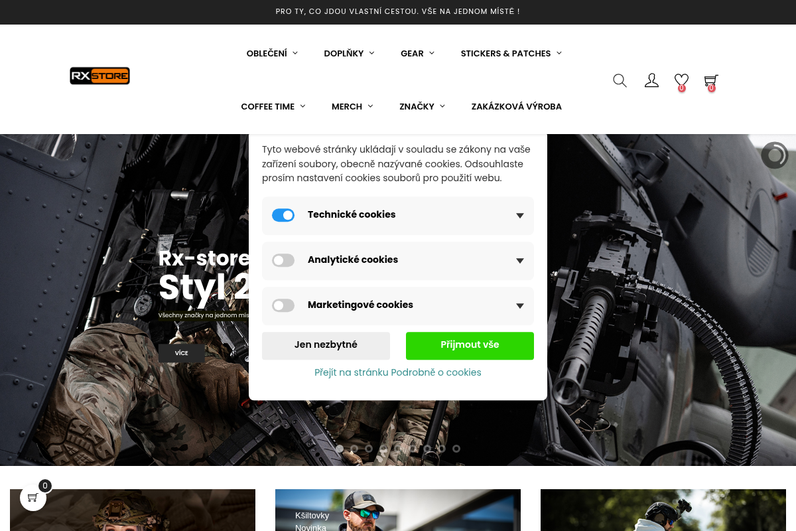Enable the Marketingové cookies switch
This screenshot has height=531, width=796.
pos(283,305)
